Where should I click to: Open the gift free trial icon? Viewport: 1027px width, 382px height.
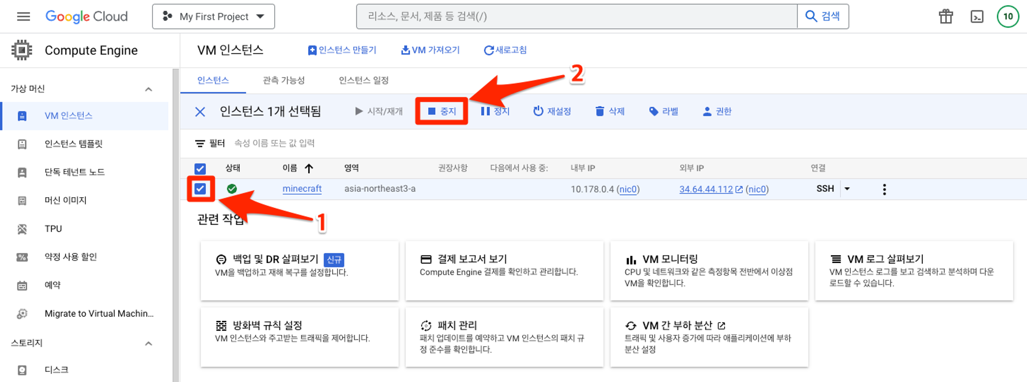coord(946,16)
